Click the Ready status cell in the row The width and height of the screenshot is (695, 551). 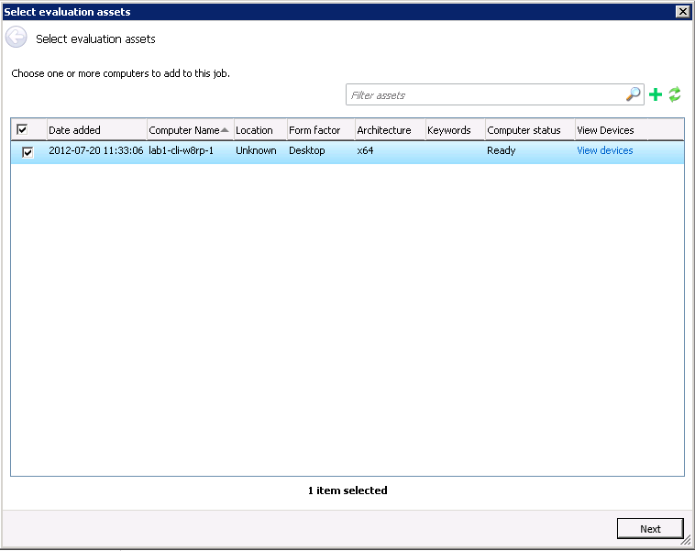[502, 150]
